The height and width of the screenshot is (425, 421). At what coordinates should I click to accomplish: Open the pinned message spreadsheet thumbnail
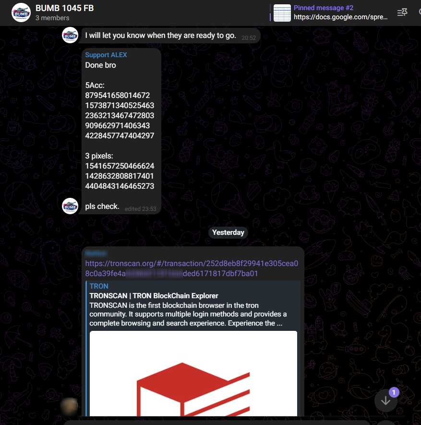tap(282, 13)
